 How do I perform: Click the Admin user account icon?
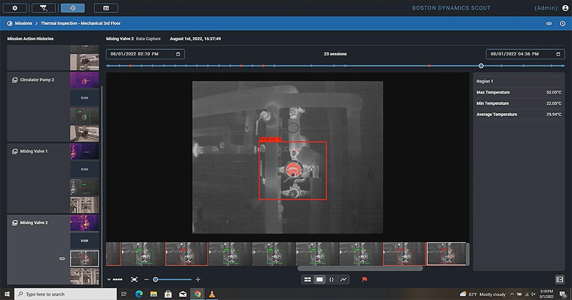[x=565, y=8]
